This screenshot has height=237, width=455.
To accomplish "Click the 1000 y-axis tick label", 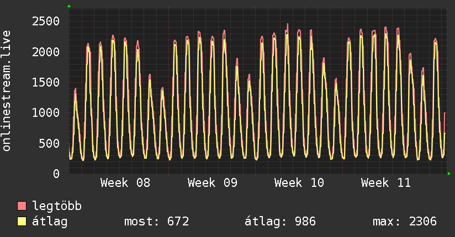I will click(x=45, y=114).
